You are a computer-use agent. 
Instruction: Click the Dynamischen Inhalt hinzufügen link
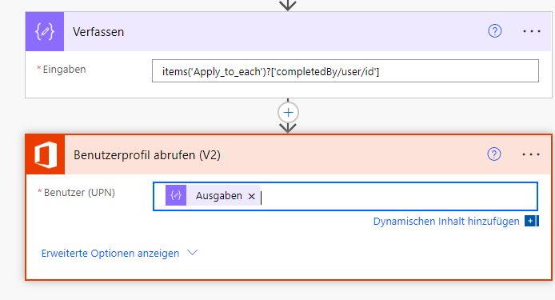tap(446, 222)
